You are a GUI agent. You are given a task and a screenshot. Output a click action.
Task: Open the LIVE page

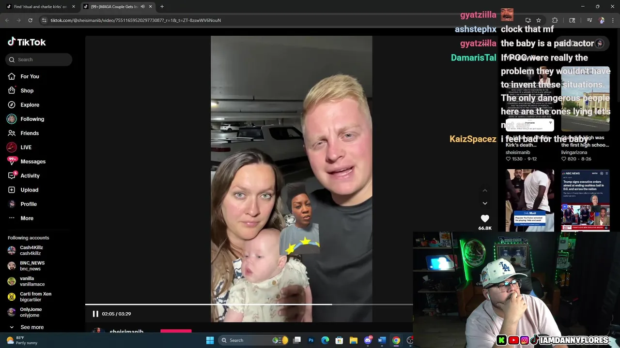26,147
